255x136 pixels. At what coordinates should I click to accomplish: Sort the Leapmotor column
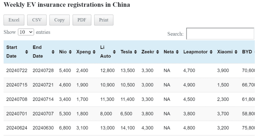(x=211, y=52)
